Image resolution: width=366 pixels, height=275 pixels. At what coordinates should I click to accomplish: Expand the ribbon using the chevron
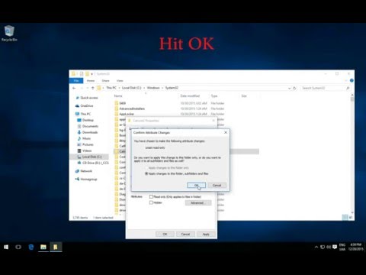(x=346, y=81)
